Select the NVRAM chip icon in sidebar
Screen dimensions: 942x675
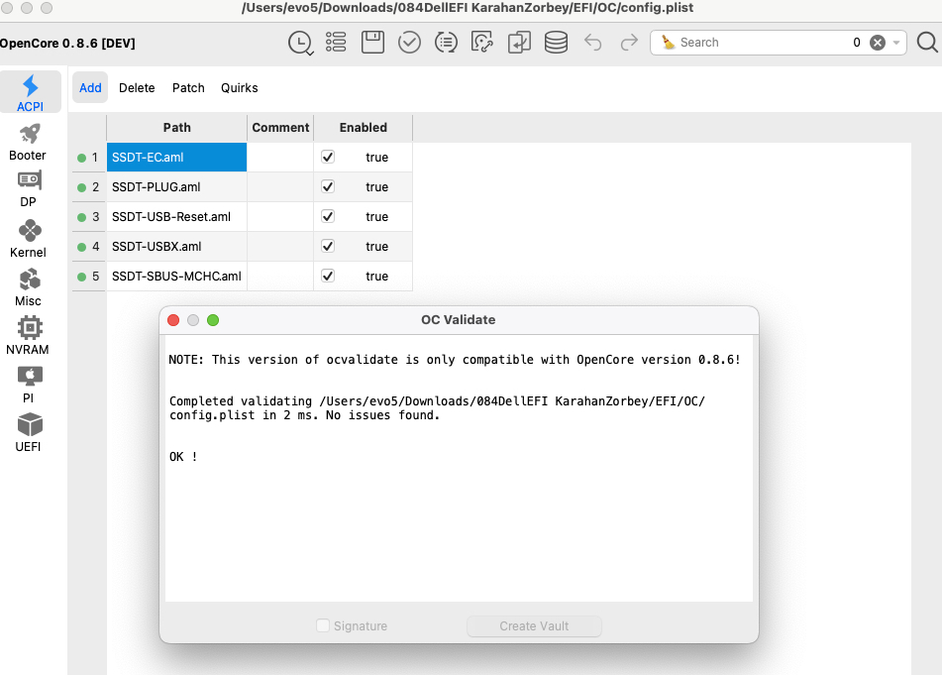29,336
